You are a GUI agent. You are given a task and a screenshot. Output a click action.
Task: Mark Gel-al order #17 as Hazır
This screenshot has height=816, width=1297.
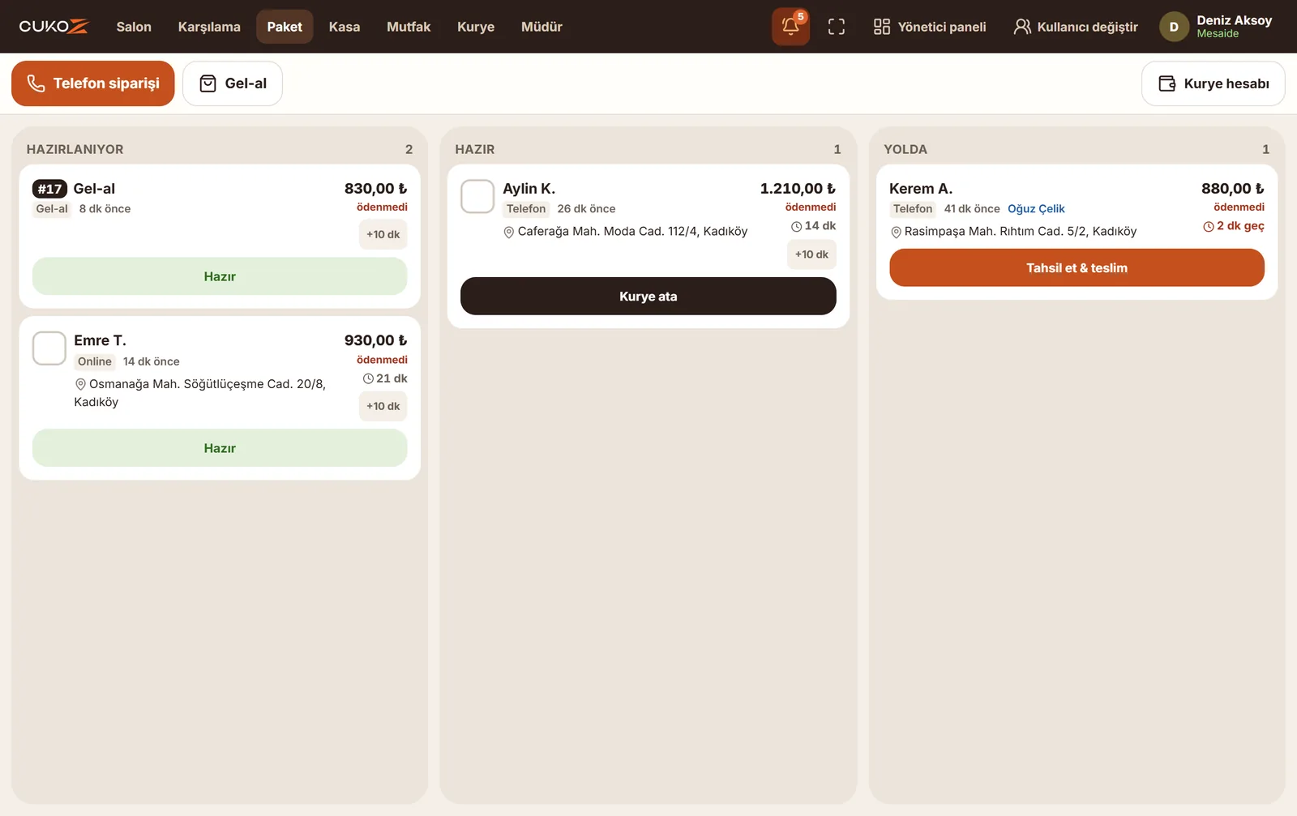click(220, 276)
